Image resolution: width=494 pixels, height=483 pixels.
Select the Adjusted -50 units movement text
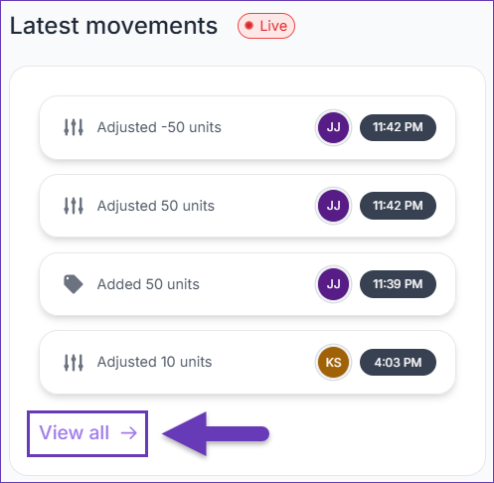pyautogui.click(x=159, y=127)
